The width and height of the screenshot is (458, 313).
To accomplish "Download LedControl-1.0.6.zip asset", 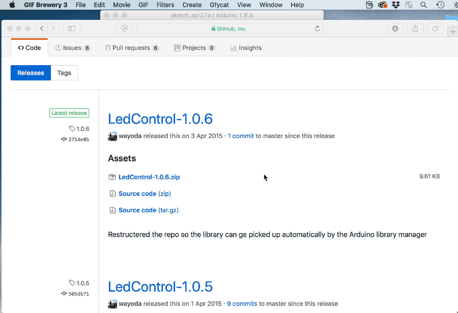I will point(149,177).
